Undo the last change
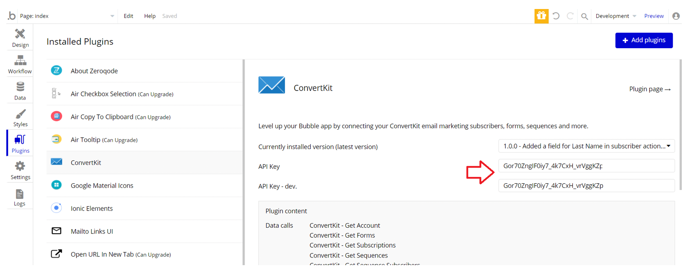This screenshot has height=271, width=689. pyautogui.click(x=556, y=16)
